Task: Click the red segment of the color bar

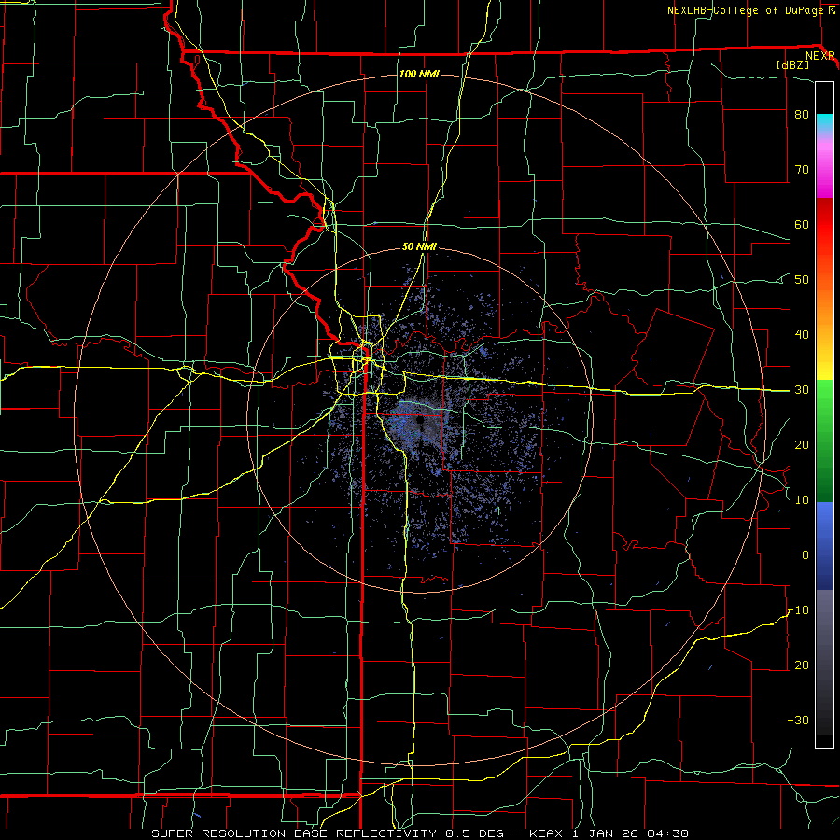Action: [824, 226]
